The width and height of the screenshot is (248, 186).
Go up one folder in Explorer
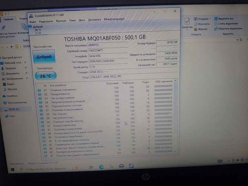[12, 47]
